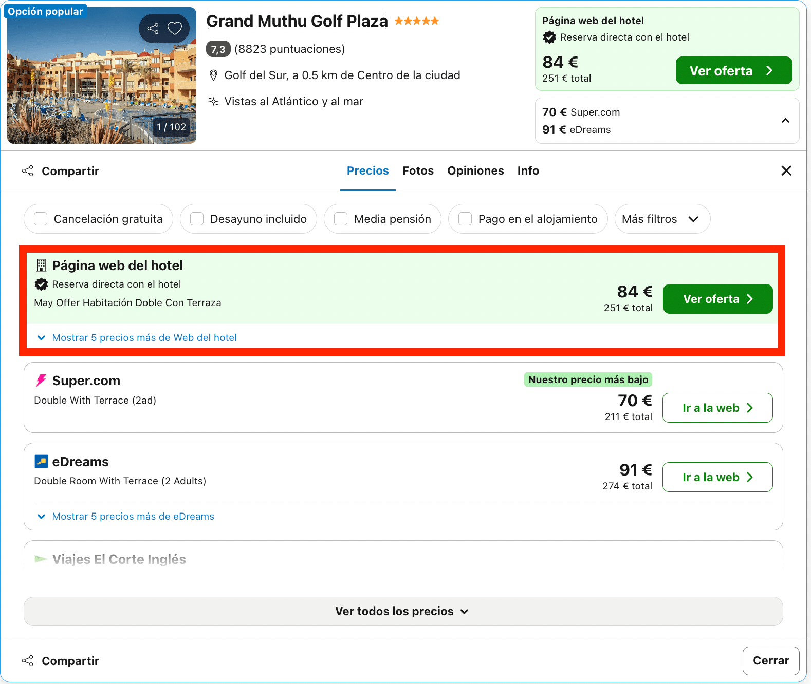811x684 pixels.
Task: Click Ver oferta in the top hotel website box
Action: point(734,70)
